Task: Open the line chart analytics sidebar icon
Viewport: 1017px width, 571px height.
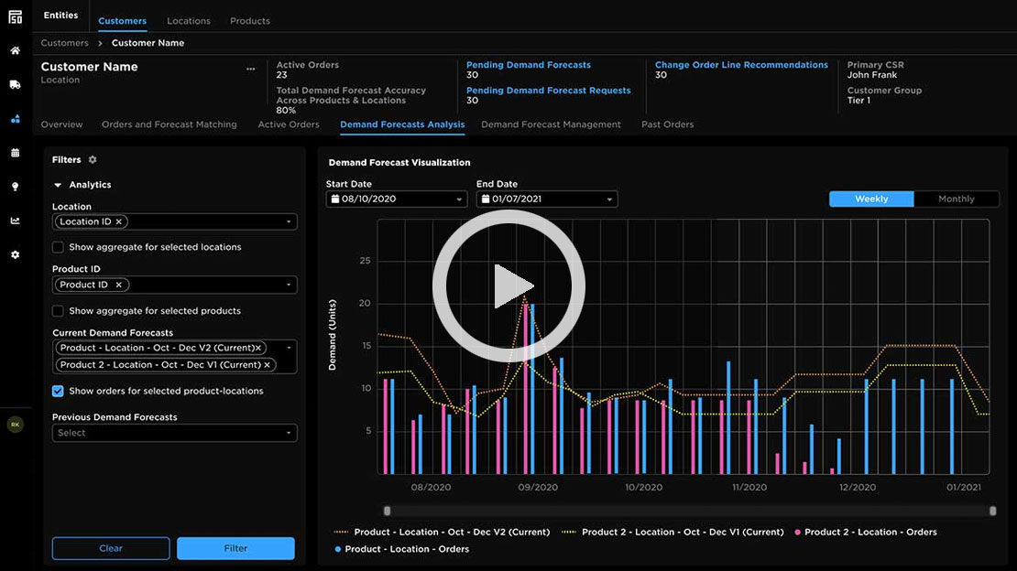Action: [15, 221]
